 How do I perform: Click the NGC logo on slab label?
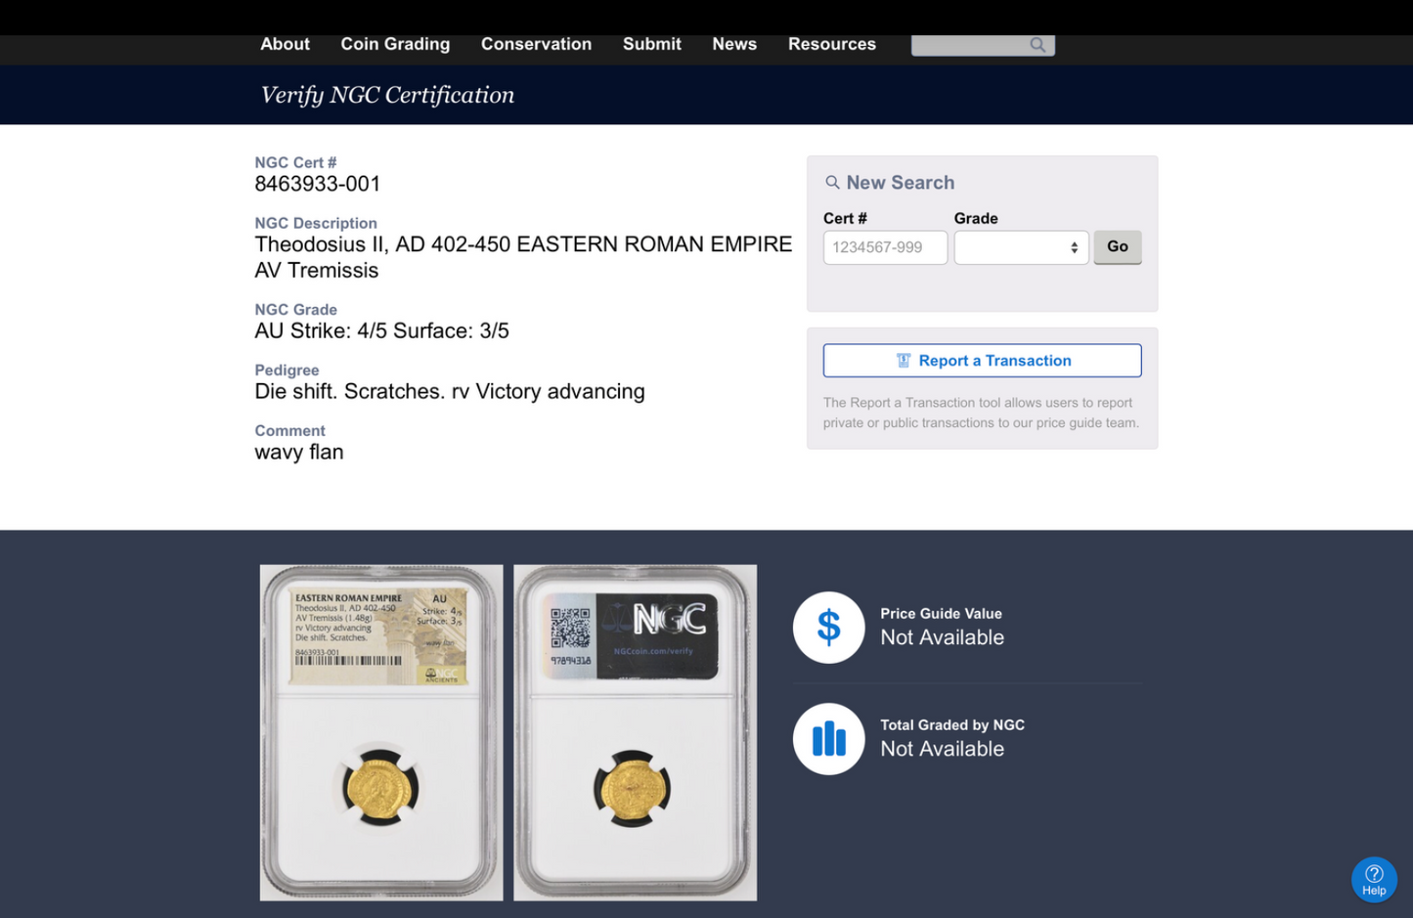point(669,619)
